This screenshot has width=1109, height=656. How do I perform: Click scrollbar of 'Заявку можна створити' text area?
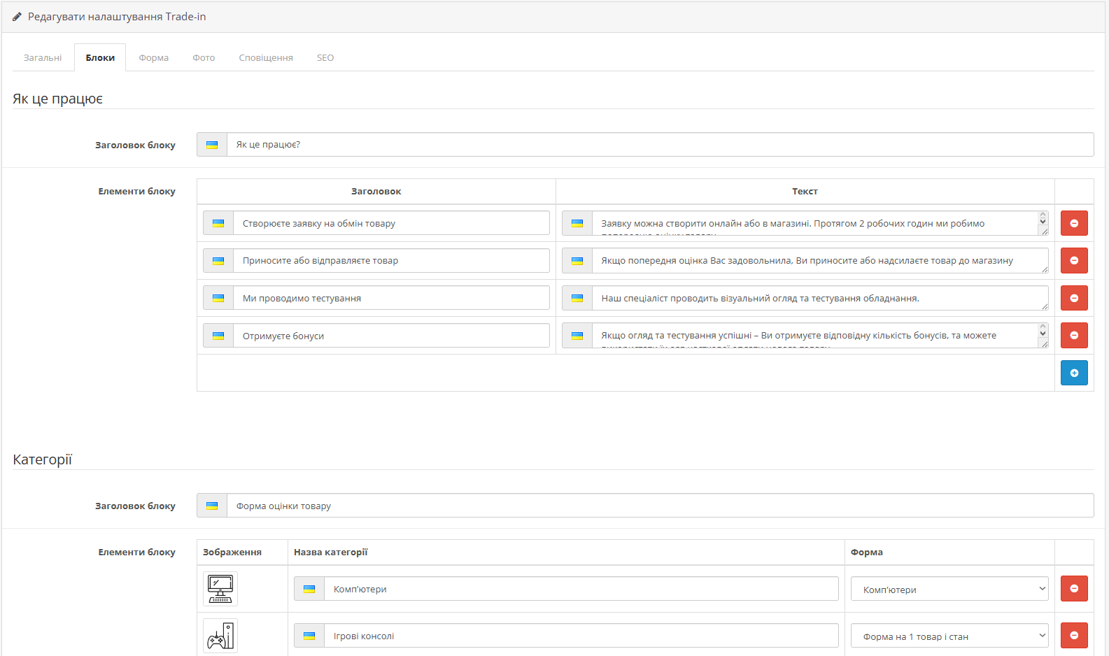1043,218
